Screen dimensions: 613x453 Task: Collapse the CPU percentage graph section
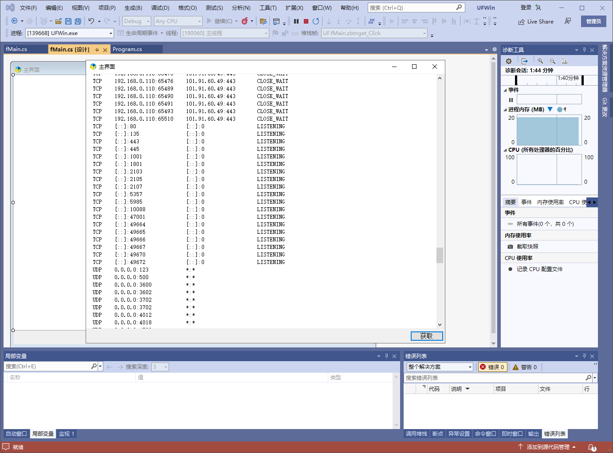pyautogui.click(x=505, y=150)
